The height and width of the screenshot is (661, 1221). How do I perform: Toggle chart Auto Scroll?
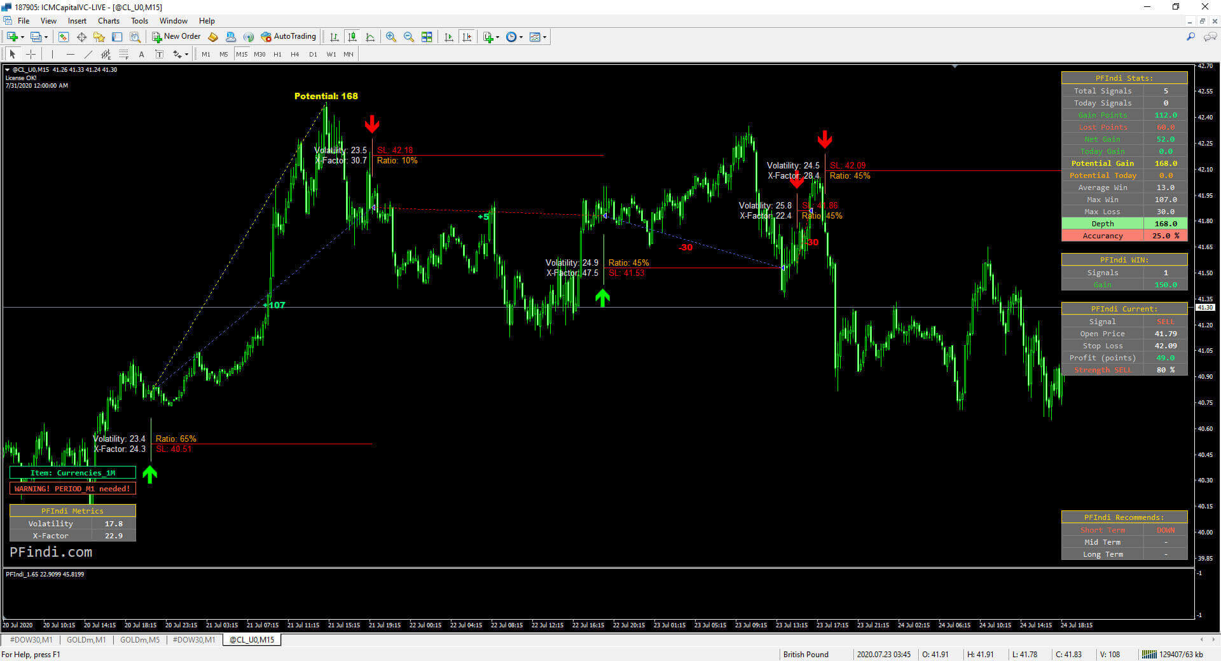point(449,37)
